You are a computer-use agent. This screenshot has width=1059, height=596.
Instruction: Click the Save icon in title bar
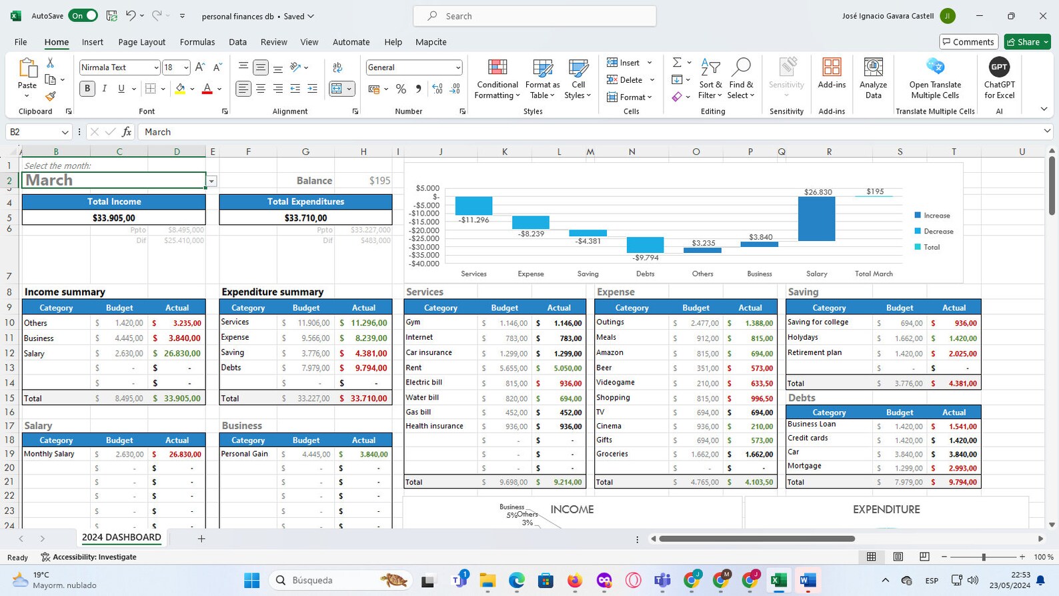pos(112,15)
